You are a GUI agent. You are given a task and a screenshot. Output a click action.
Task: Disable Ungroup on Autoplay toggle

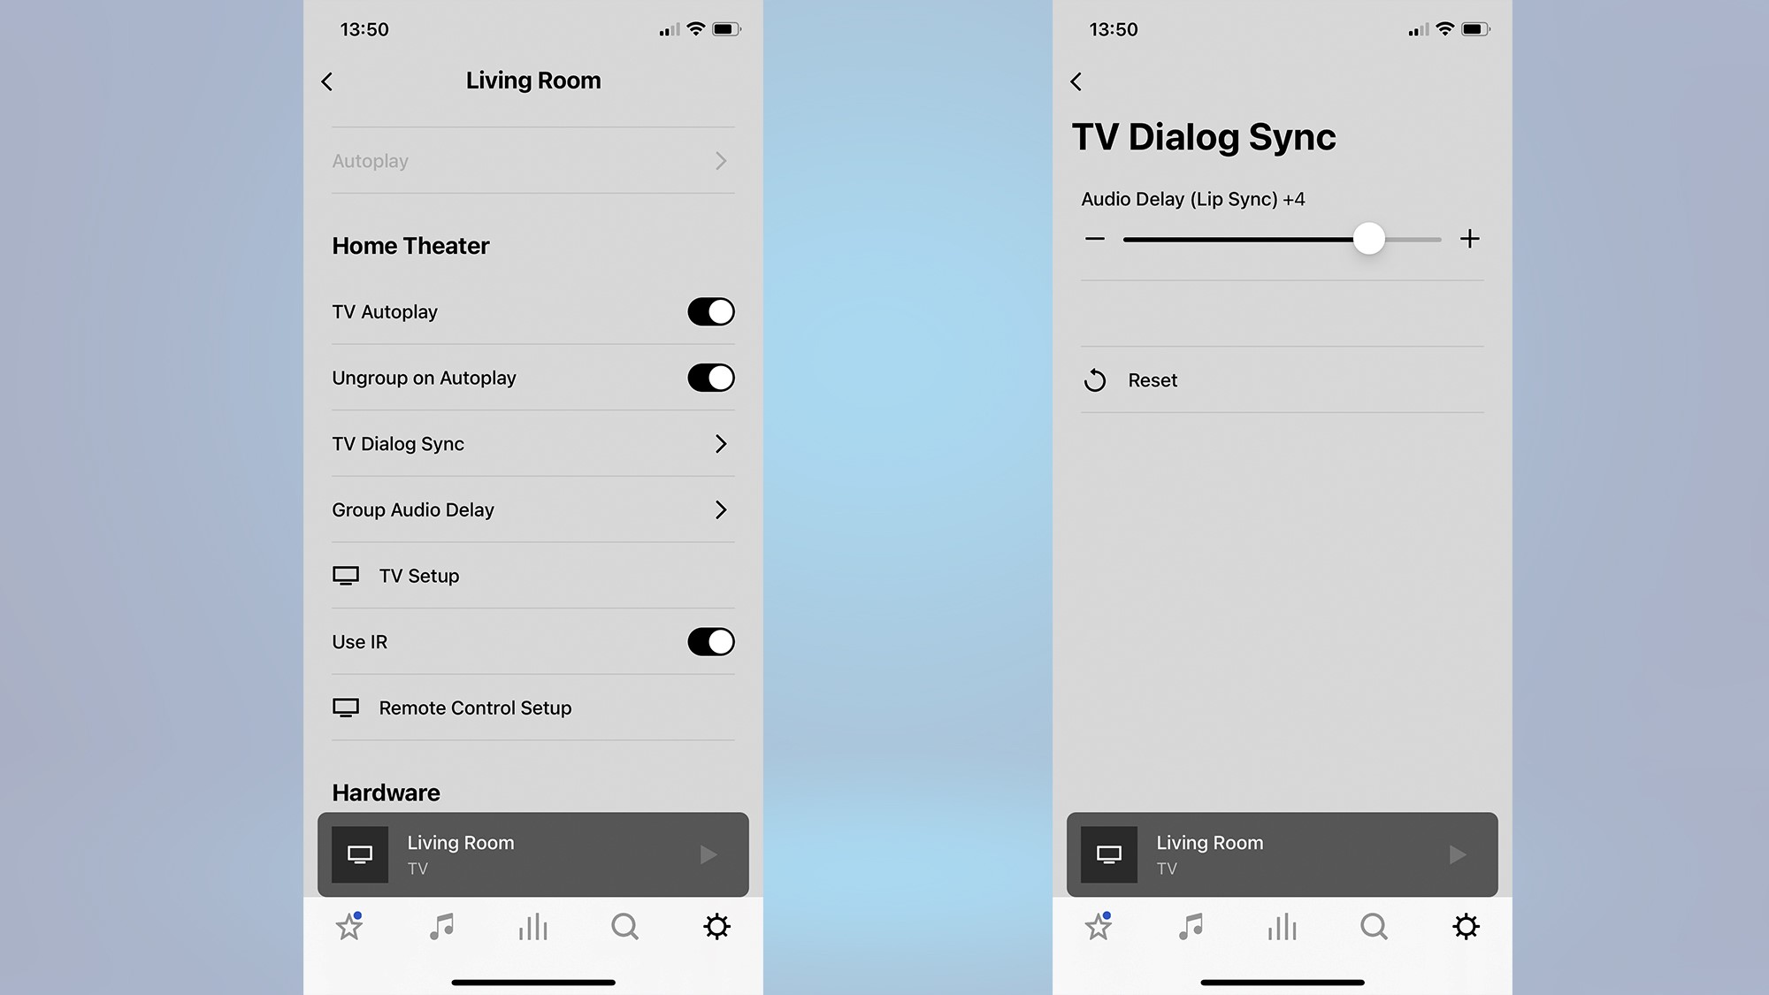[x=711, y=378]
